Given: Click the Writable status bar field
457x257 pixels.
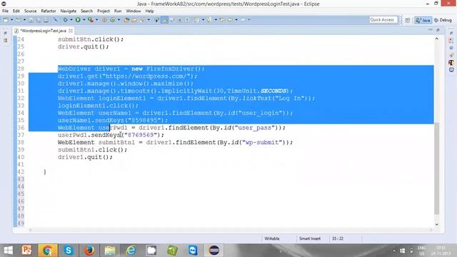Looking at the screenshot, I should [271, 238].
